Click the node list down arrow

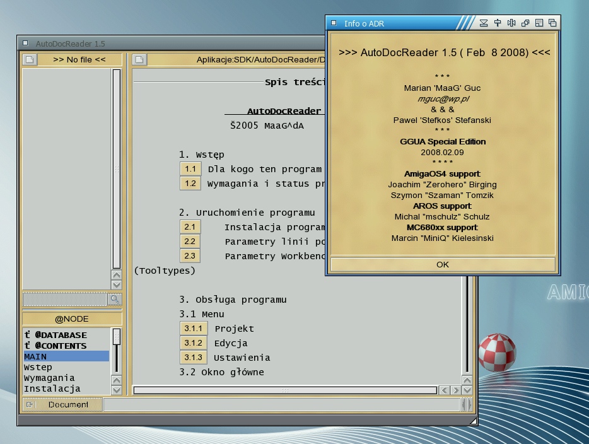pyautogui.click(x=117, y=390)
